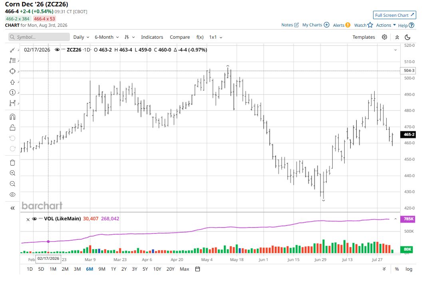Open the Indicators menu
Viewport: 427px width, 287px height.
pos(152,37)
